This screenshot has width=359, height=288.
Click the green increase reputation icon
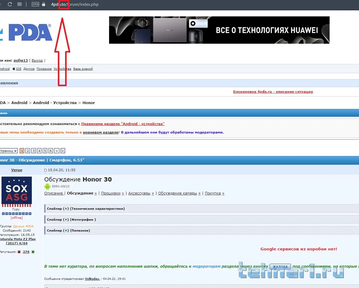click(33, 252)
